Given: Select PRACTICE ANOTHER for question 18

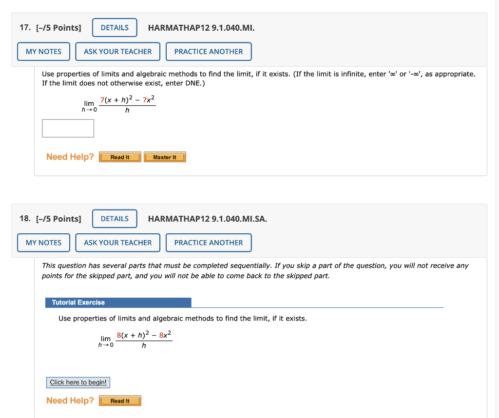Looking at the screenshot, I should [209, 242].
